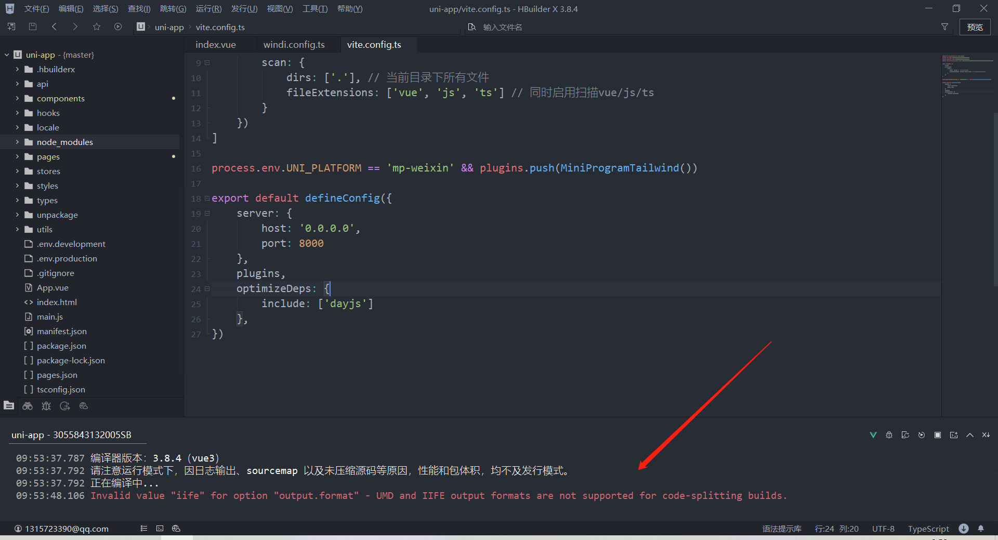Click the outline list icon in the status bar

[x=144, y=529]
